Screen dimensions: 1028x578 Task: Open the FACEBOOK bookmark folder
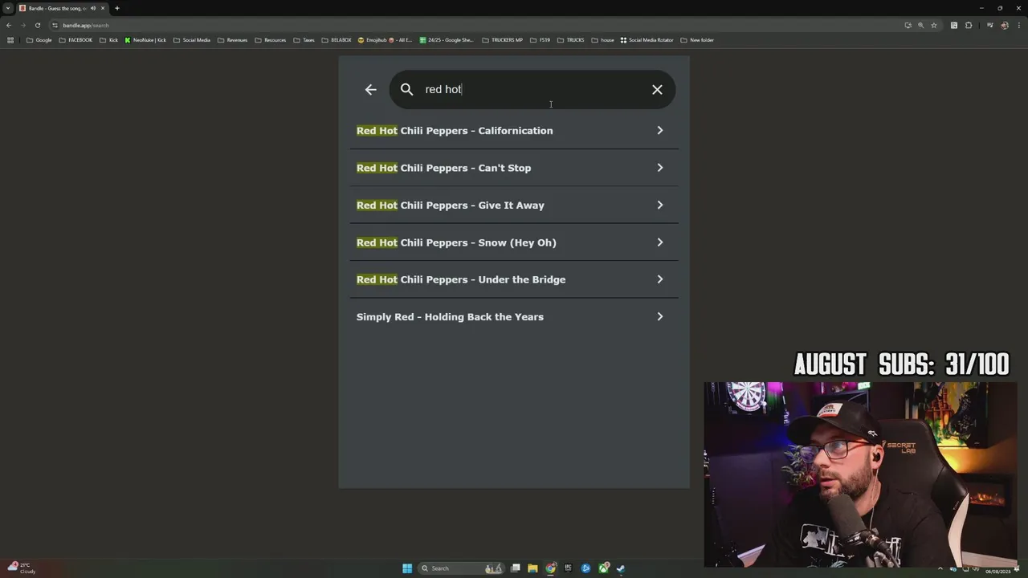[x=75, y=40]
